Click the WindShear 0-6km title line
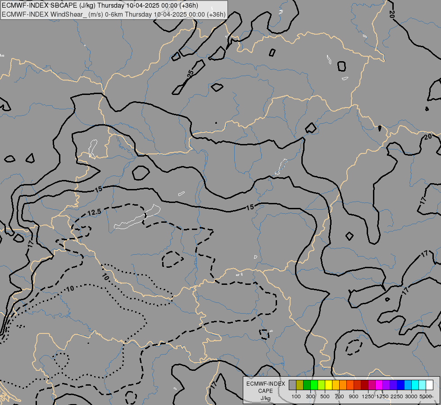Screen dimensions: 441x405 click(114, 14)
